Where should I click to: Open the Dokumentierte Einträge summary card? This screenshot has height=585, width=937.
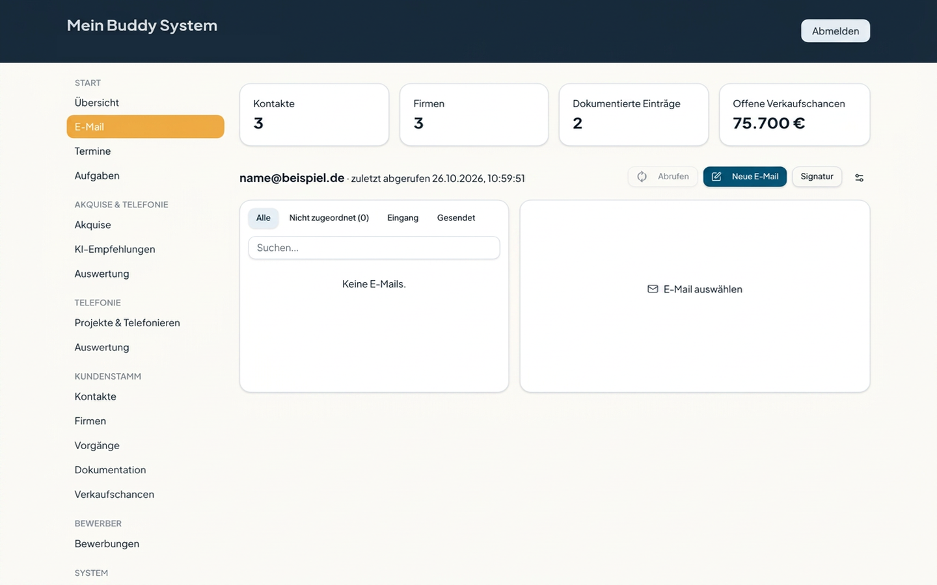pyautogui.click(x=634, y=114)
